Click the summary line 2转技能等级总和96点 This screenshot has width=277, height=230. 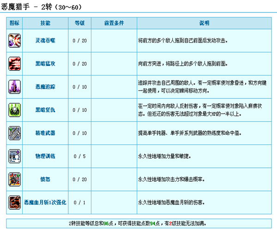(138, 224)
